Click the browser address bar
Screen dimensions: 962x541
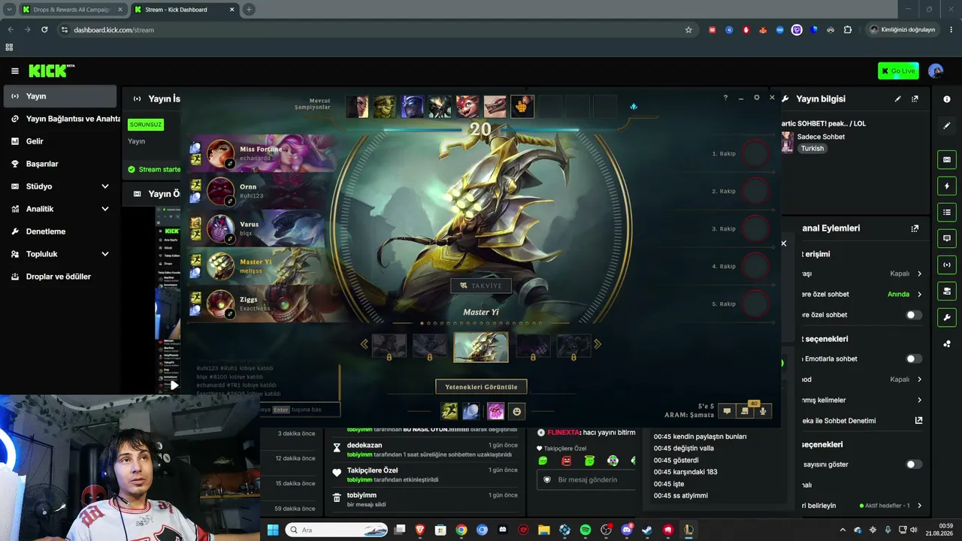pos(376,30)
